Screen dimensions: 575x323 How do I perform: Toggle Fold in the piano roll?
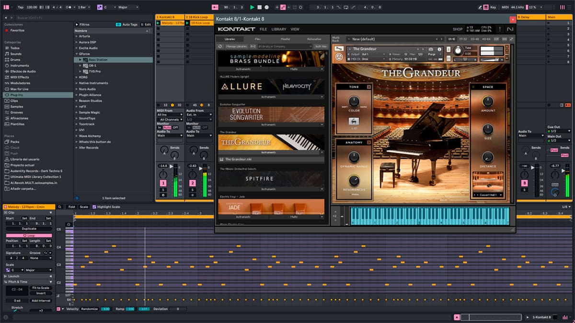point(71,207)
